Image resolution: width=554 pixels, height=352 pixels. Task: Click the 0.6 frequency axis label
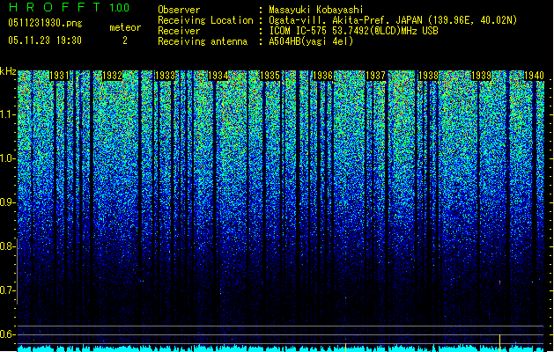coord(7,334)
